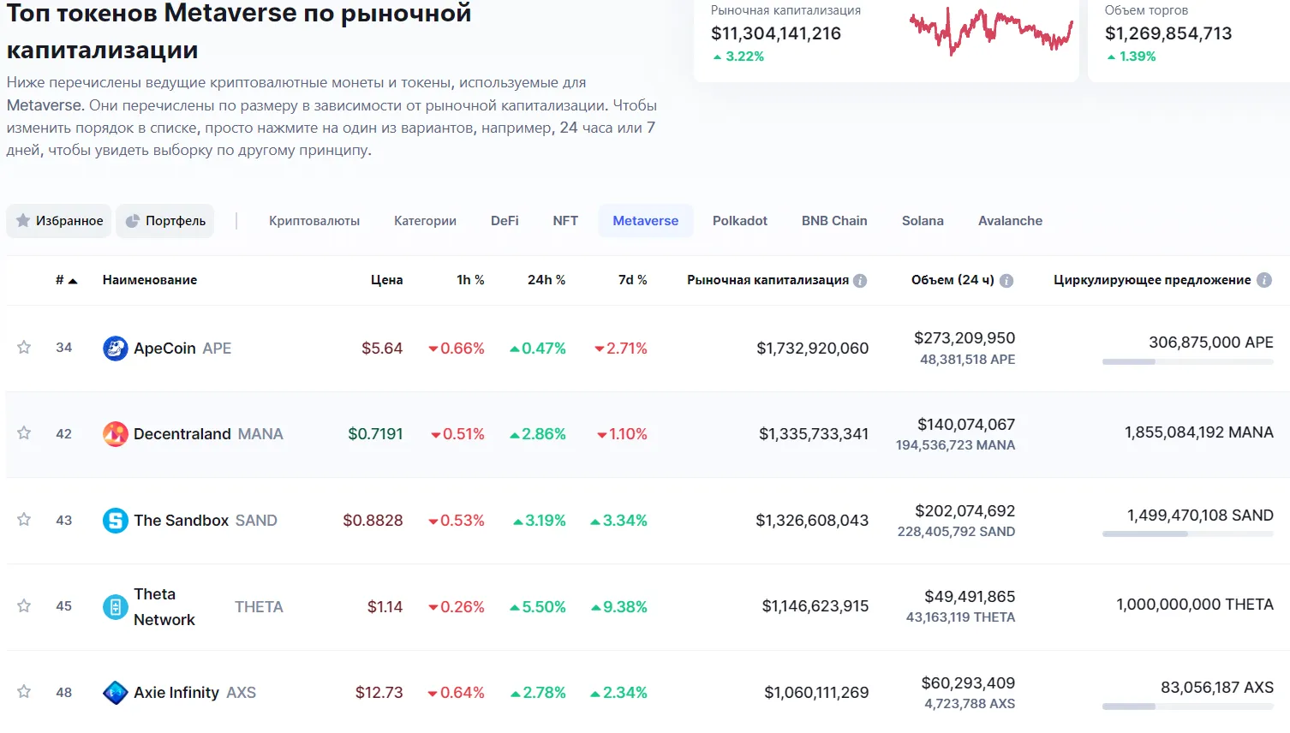
Task: Star Axie Infinity as a favorite
Action: click(24, 692)
